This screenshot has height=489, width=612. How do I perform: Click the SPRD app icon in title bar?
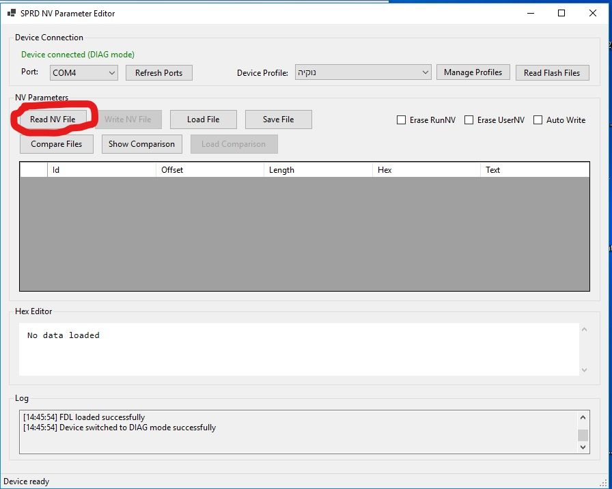pyautogui.click(x=11, y=14)
